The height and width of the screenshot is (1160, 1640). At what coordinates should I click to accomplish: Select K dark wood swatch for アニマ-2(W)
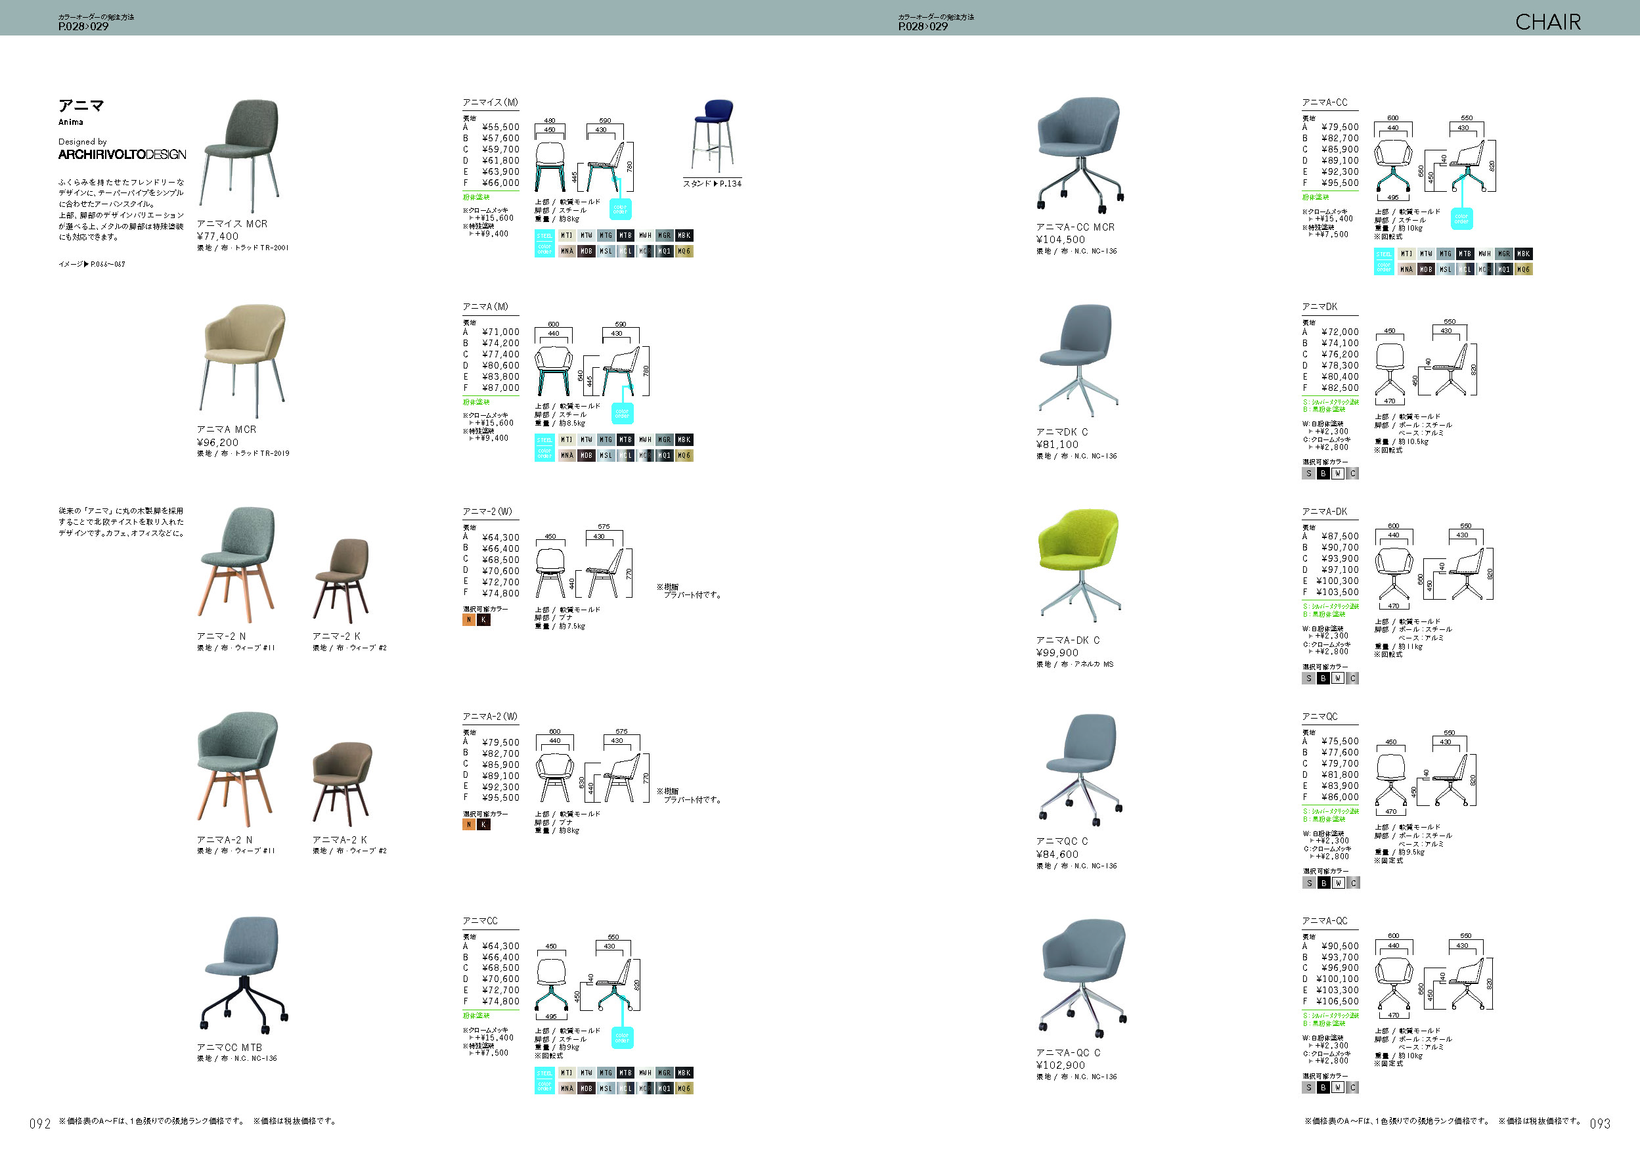pyautogui.click(x=483, y=620)
